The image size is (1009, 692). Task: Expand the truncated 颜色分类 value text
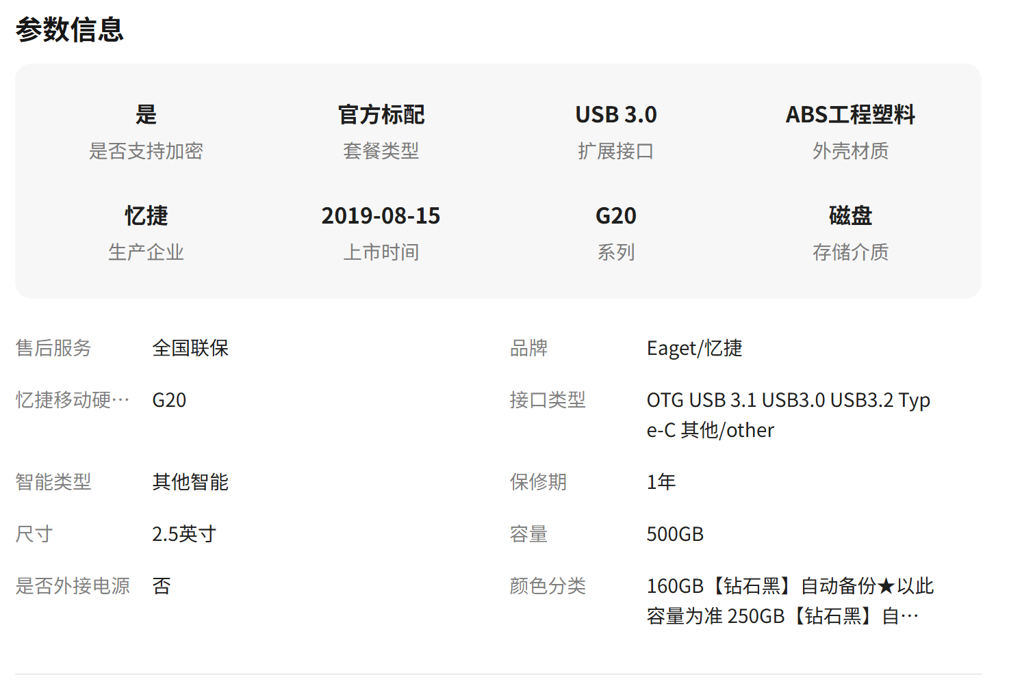pos(909,616)
